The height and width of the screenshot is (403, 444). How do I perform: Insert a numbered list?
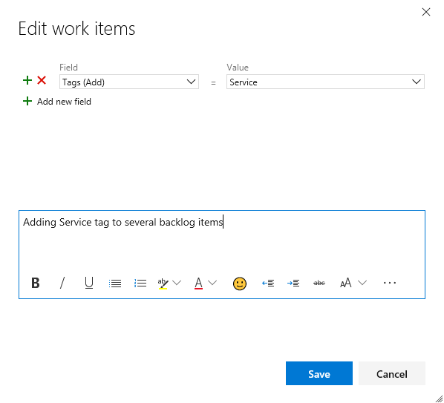[140, 283]
